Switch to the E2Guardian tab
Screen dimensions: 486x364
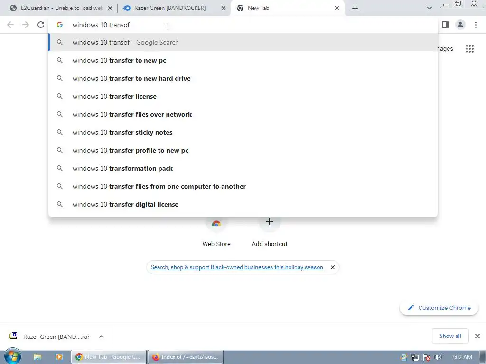pos(61,8)
